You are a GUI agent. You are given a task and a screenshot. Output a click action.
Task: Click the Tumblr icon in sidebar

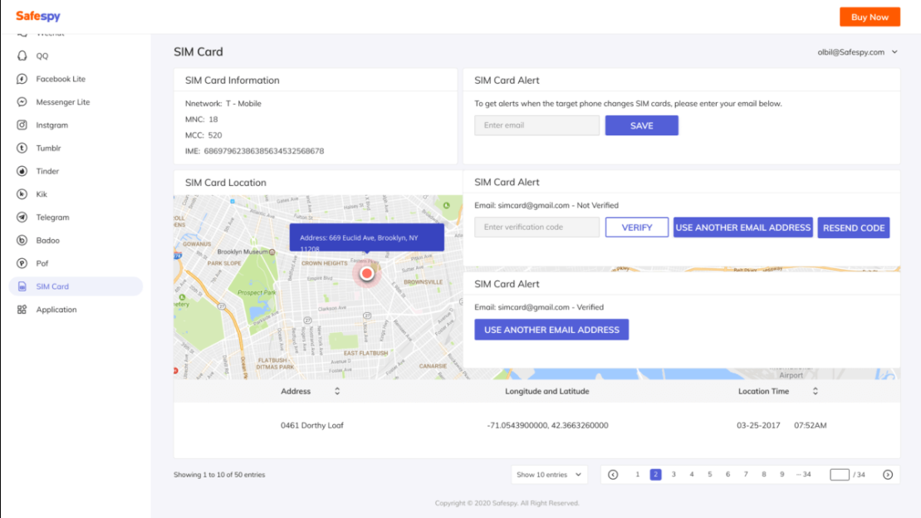click(22, 148)
